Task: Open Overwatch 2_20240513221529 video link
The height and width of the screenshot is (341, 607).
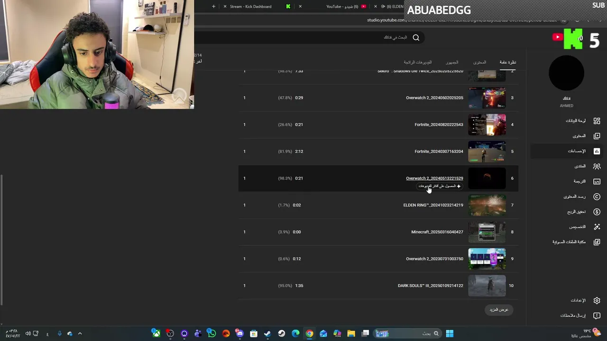Action: (x=434, y=178)
